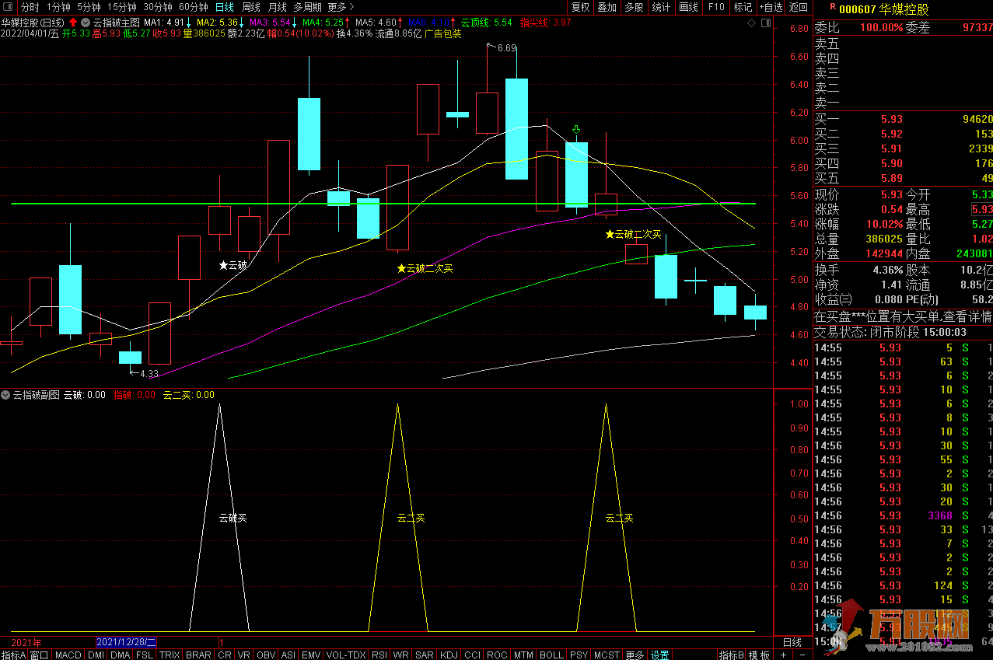Image resolution: width=993 pixels, height=660 pixels.
Task: Switch sub-chart to VOL-TDX
Action: [346, 655]
